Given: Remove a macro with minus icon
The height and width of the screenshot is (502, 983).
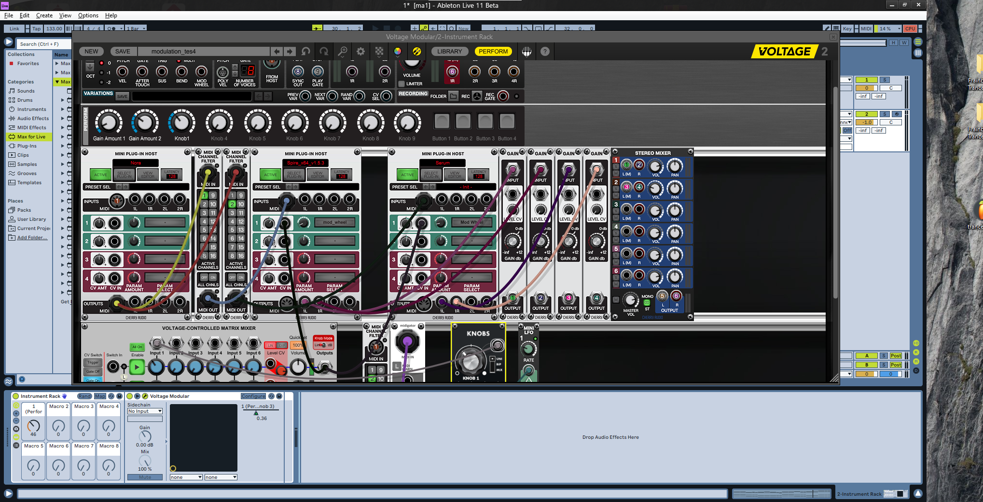Looking at the screenshot, I should pos(16,421).
